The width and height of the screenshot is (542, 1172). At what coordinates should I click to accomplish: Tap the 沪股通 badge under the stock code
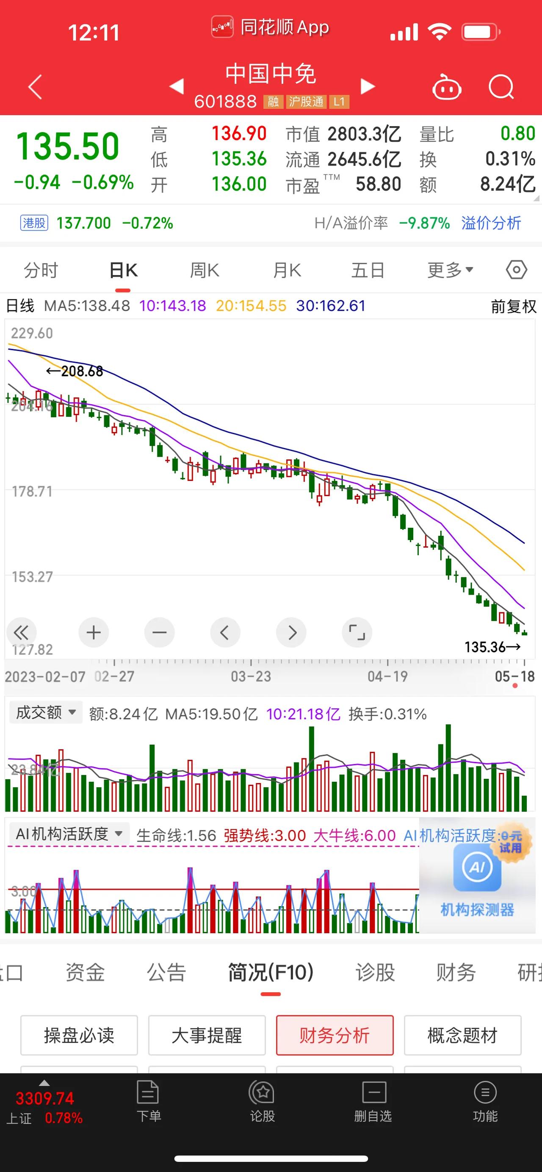pos(306,102)
